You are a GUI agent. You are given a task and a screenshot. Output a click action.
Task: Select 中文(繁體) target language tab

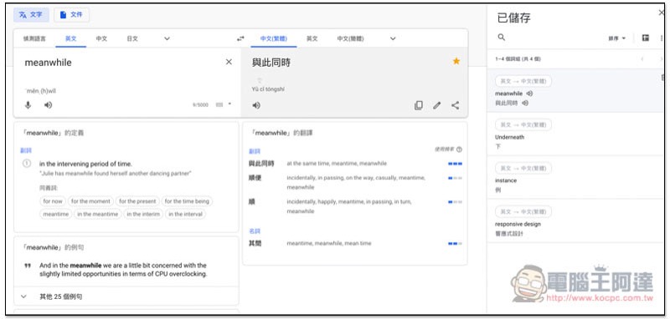(x=274, y=38)
